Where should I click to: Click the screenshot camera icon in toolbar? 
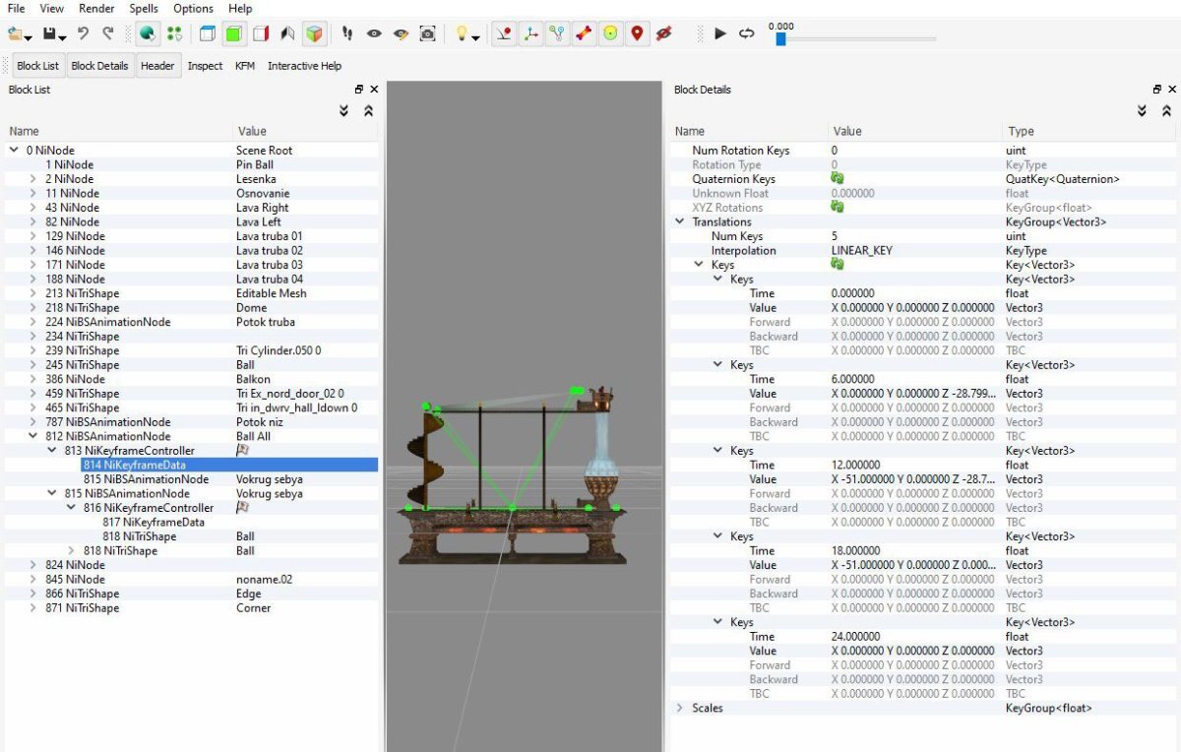(x=427, y=34)
